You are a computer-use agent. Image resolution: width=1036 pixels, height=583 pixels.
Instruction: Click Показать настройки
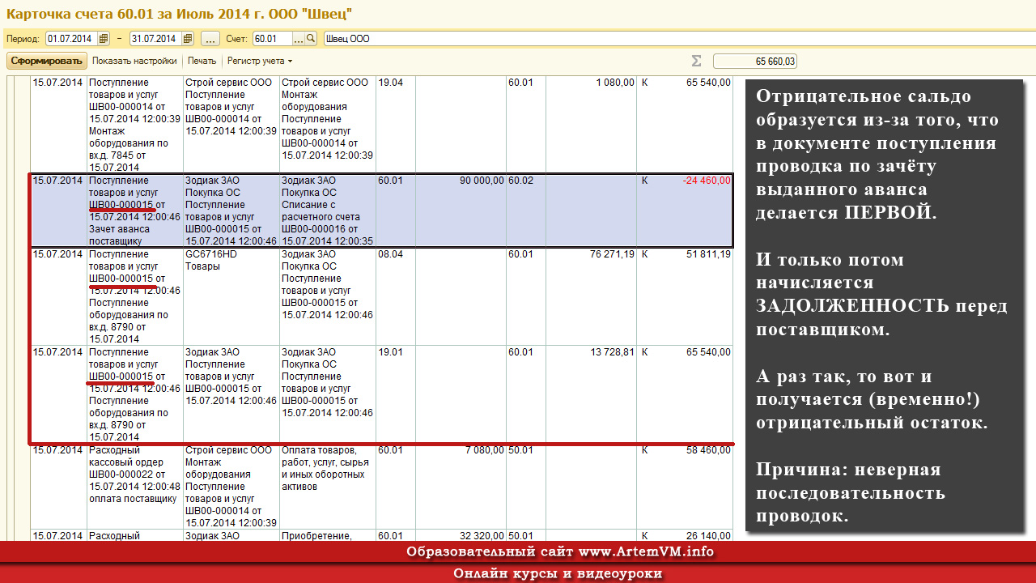tap(134, 61)
